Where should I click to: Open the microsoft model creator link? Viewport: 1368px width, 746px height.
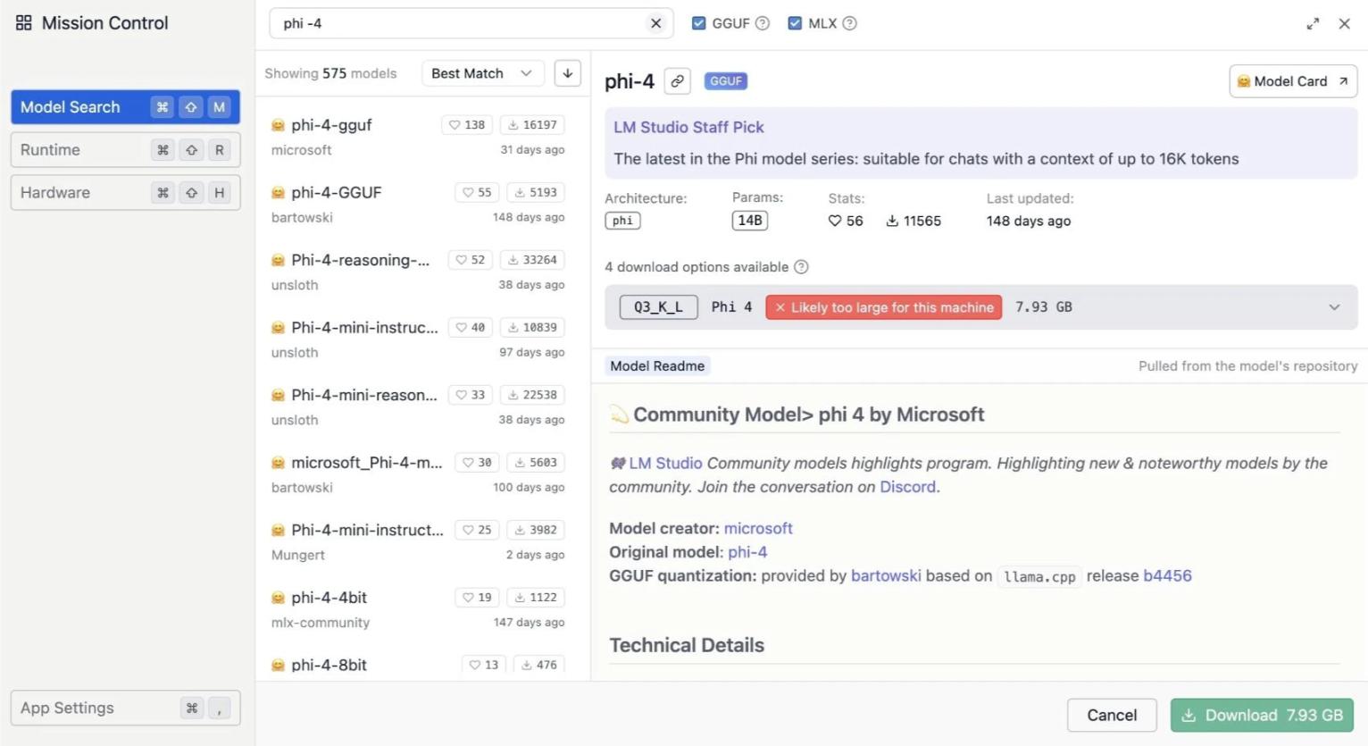click(x=758, y=528)
